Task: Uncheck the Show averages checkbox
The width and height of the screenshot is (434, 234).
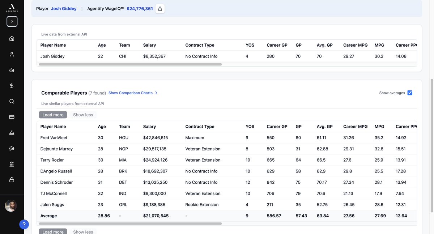Action: pos(409,92)
